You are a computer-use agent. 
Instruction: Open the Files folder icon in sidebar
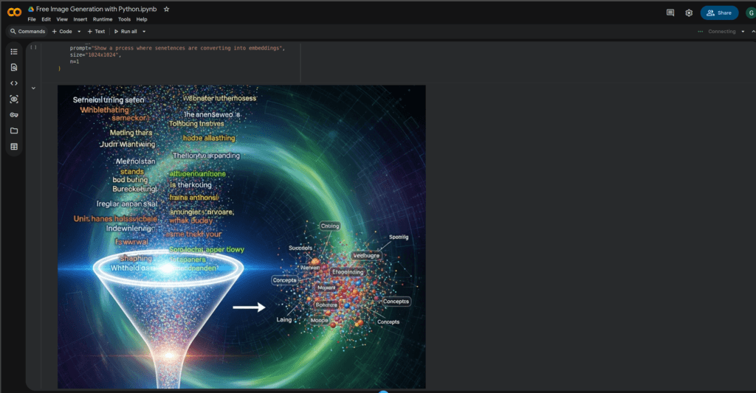[14, 131]
